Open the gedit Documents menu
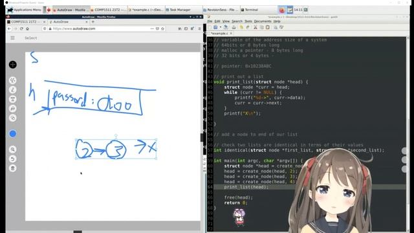This screenshot has height=233, width=414. [263, 21]
